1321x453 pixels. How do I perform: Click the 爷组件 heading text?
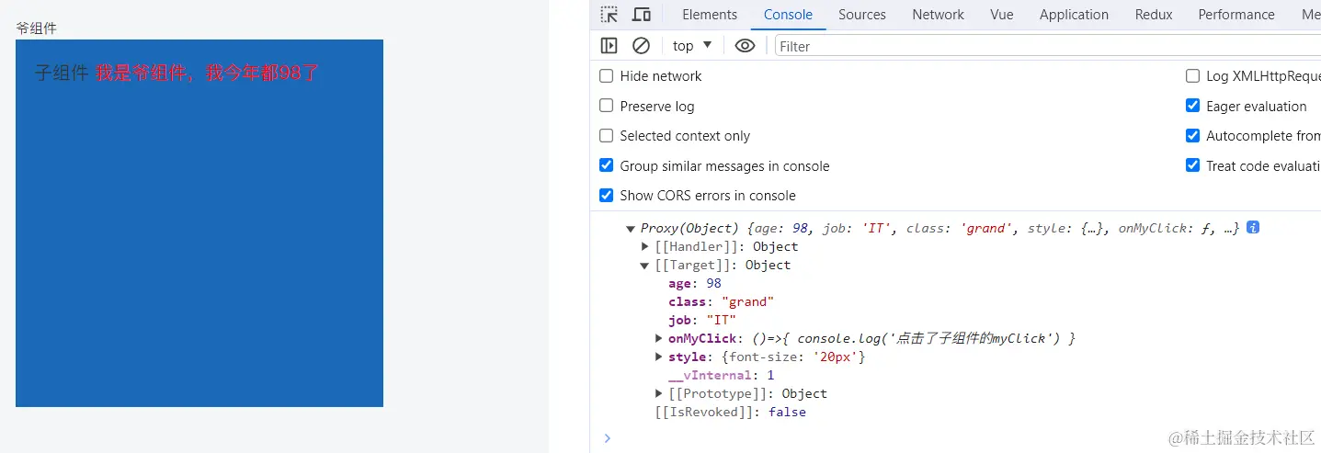click(36, 28)
